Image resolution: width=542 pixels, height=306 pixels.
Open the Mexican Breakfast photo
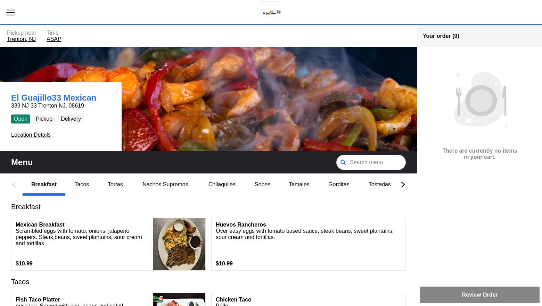tap(179, 244)
